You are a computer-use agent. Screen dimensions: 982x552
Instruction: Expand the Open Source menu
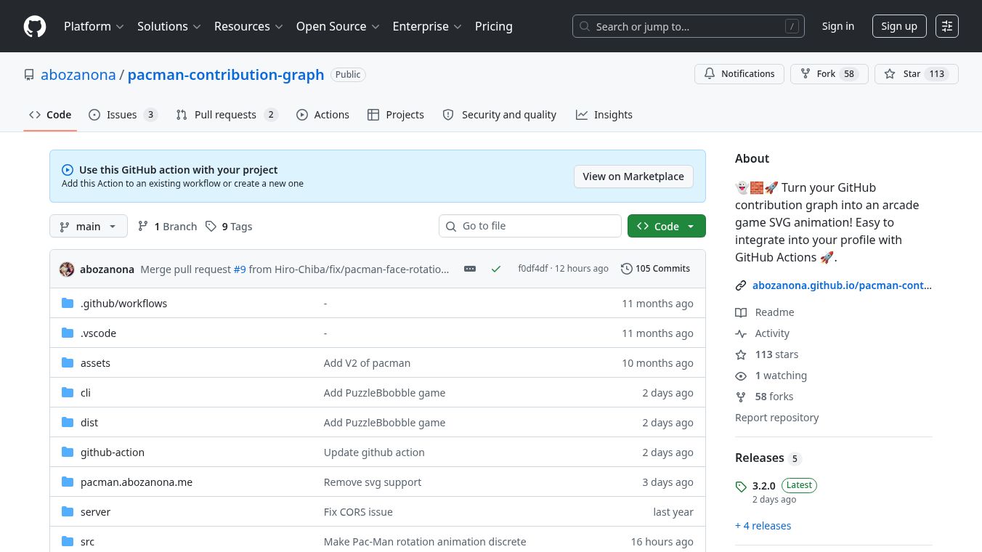point(338,26)
